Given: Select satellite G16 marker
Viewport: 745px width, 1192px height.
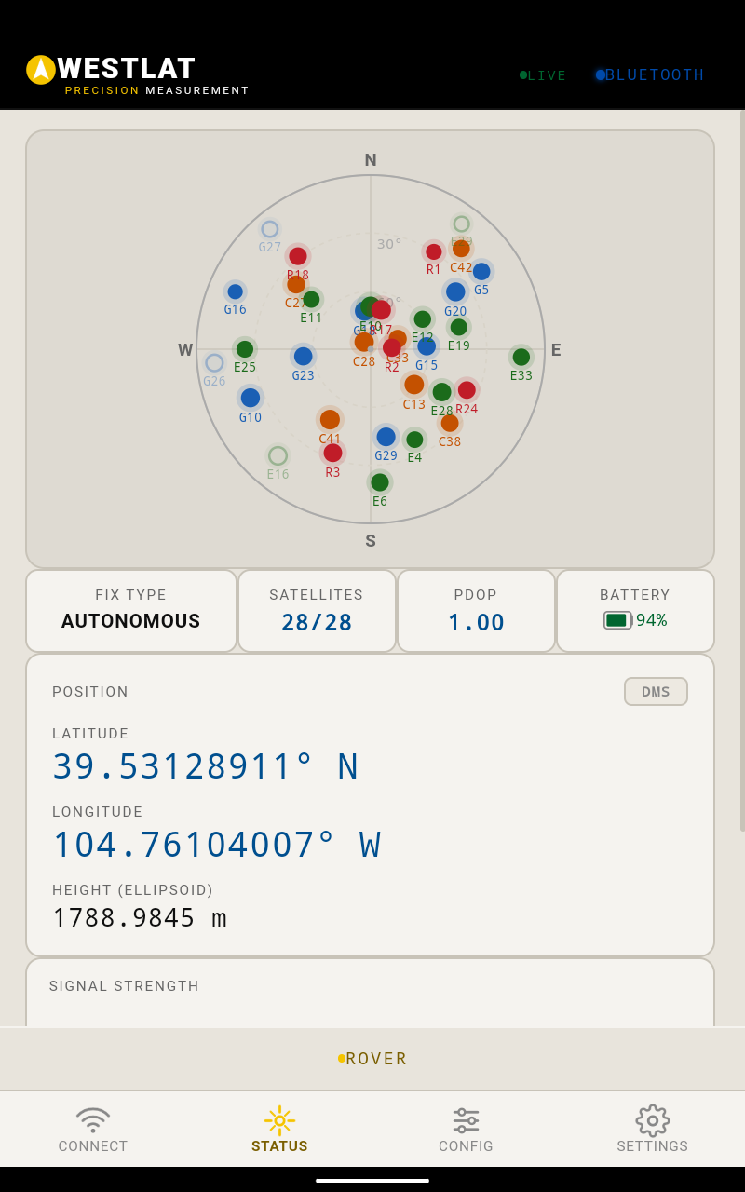Looking at the screenshot, I should pyautogui.click(x=236, y=291).
